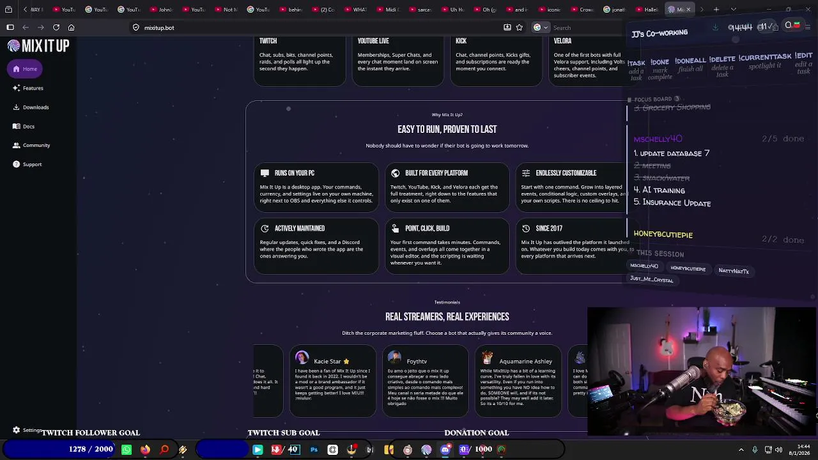Open Downloads in the sidebar
The image size is (818, 460).
[31, 107]
